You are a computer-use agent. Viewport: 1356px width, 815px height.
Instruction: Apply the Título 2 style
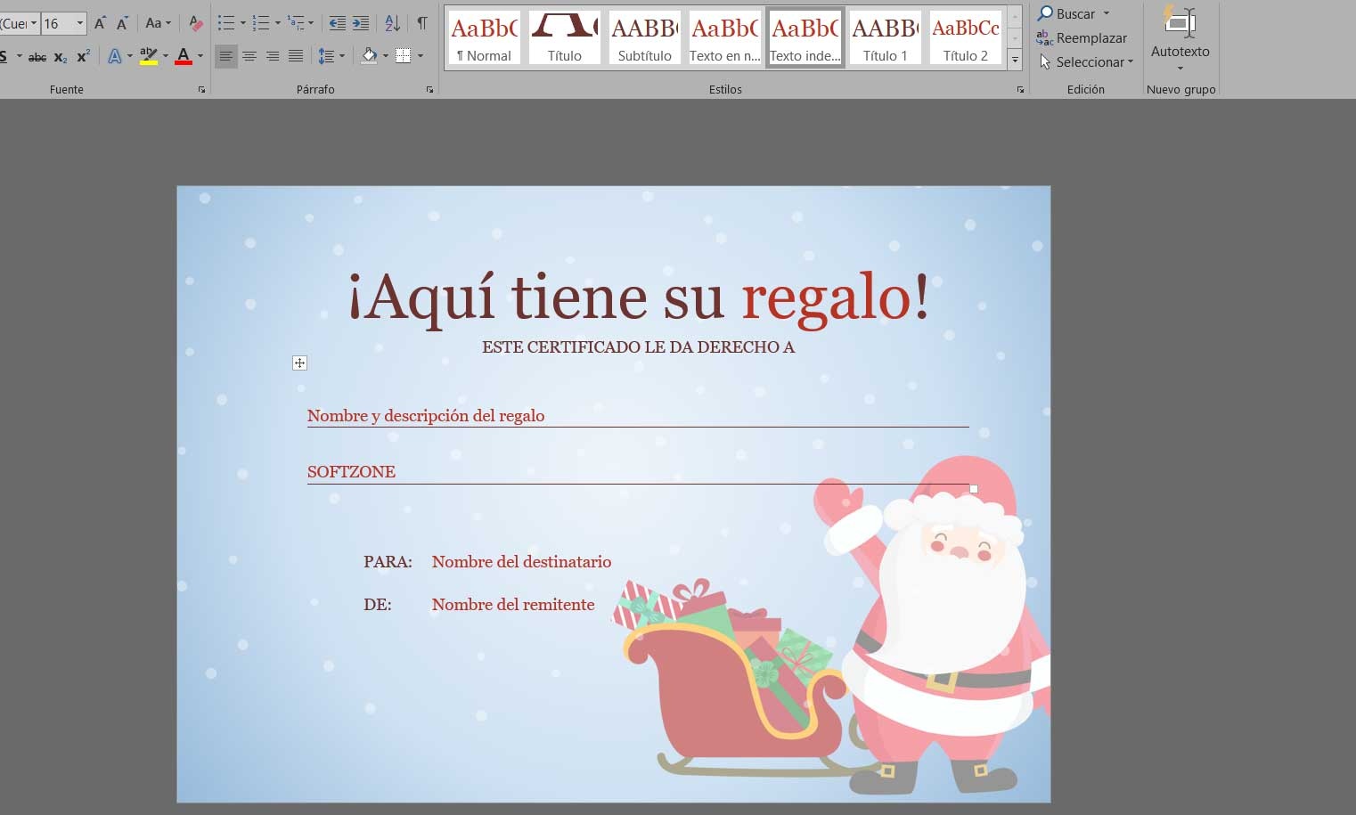click(x=965, y=38)
